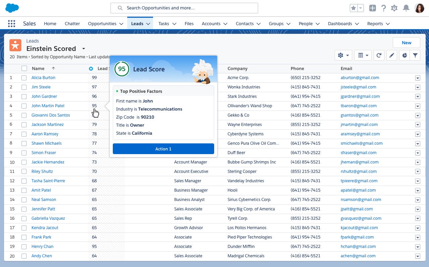Tick the Jackson Martinez row checkbox

(24, 125)
